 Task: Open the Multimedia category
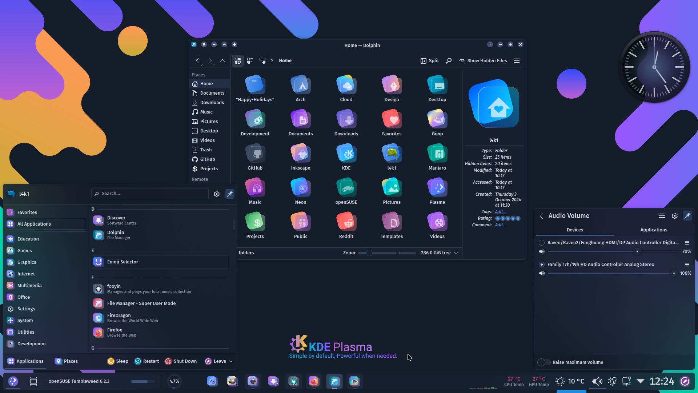point(46,286)
